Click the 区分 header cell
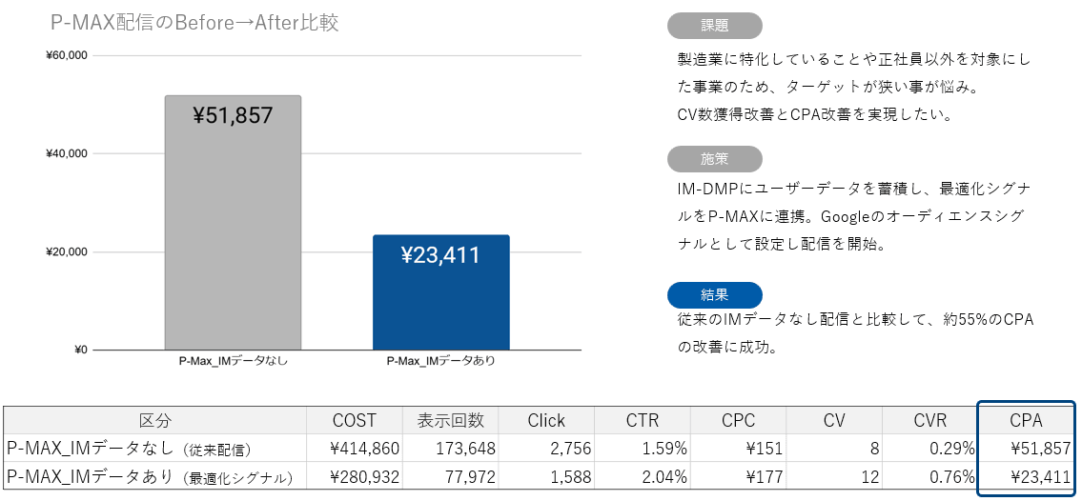The width and height of the screenshot is (1082, 501). pos(154,420)
